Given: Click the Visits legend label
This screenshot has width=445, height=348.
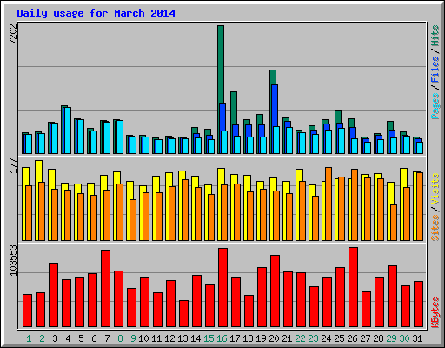Looking at the screenshot, I should (435, 190).
